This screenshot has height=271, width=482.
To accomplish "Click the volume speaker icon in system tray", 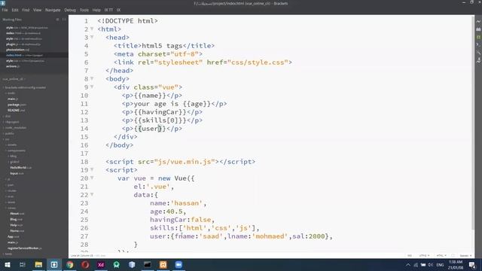I will click(x=430, y=265).
